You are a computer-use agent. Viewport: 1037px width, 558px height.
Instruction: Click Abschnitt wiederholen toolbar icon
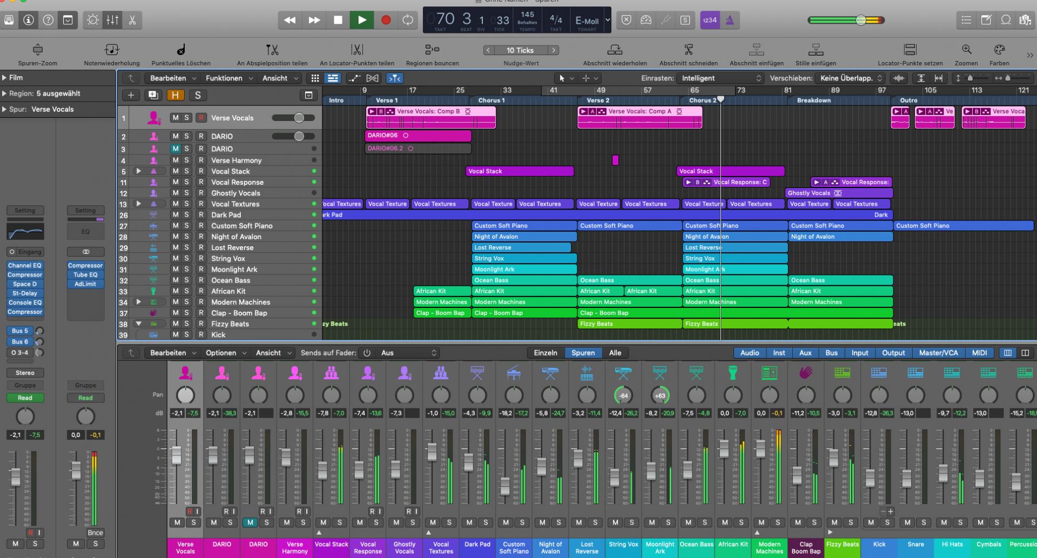pos(615,50)
